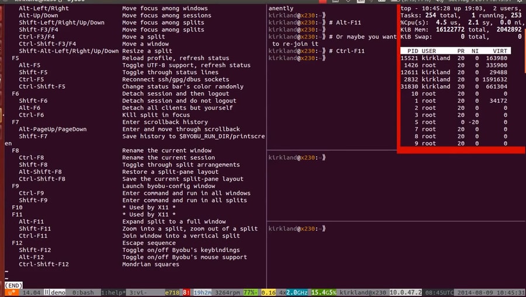The height and width of the screenshot is (297, 526).
Task: Click the (END) pager marker
Action: pos(14,285)
